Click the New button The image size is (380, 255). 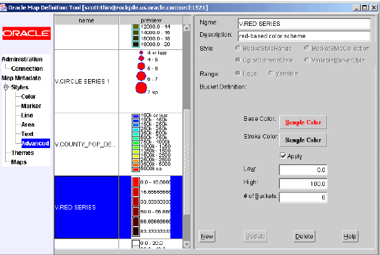point(207,237)
